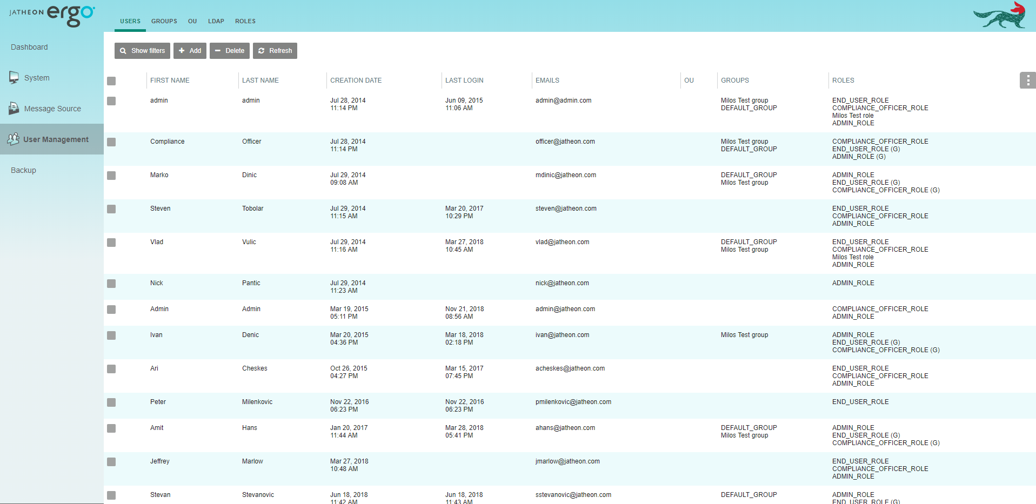Add a new user
This screenshot has height=504, width=1036.
point(190,51)
